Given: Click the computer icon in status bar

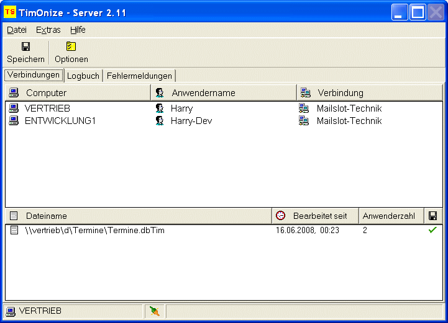Looking at the screenshot, I should click(x=11, y=311).
